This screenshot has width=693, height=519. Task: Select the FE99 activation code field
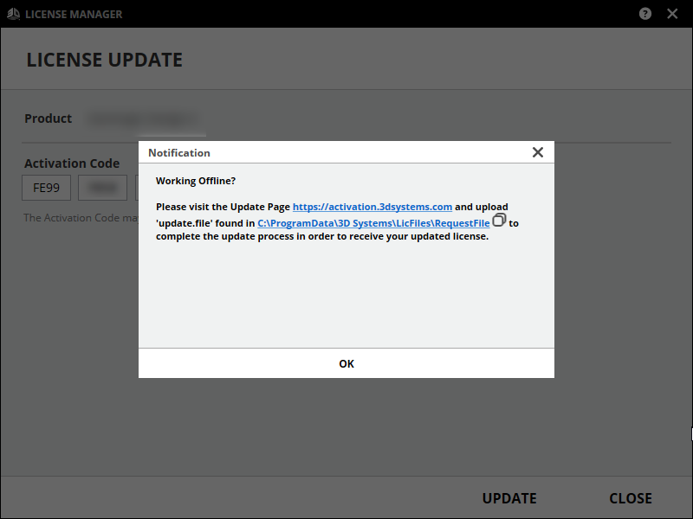coord(47,188)
